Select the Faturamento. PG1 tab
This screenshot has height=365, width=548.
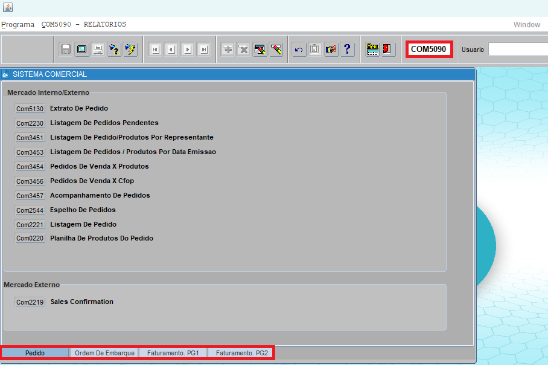pyautogui.click(x=173, y=353)
